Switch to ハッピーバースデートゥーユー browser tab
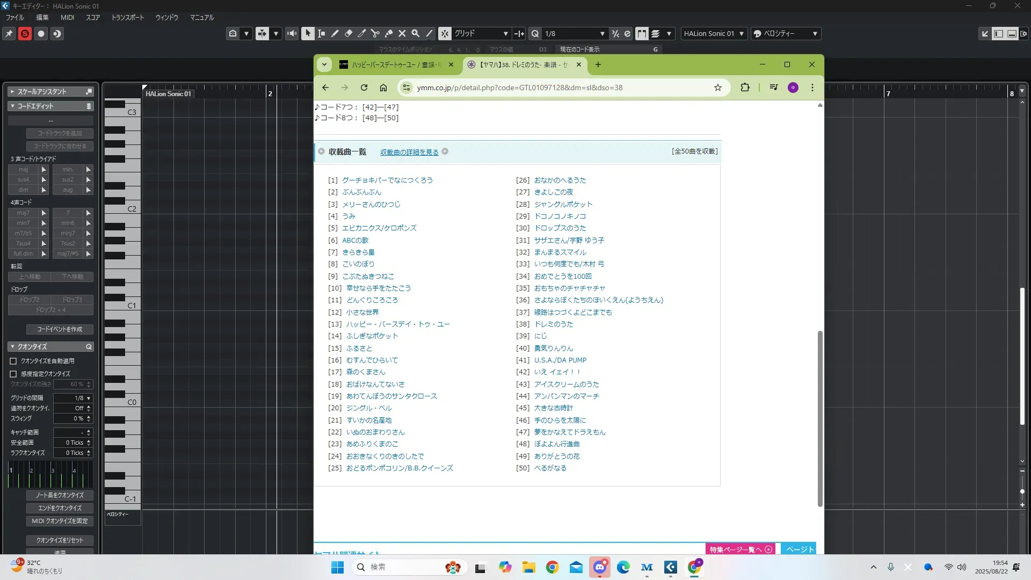 tap(392, 64)
